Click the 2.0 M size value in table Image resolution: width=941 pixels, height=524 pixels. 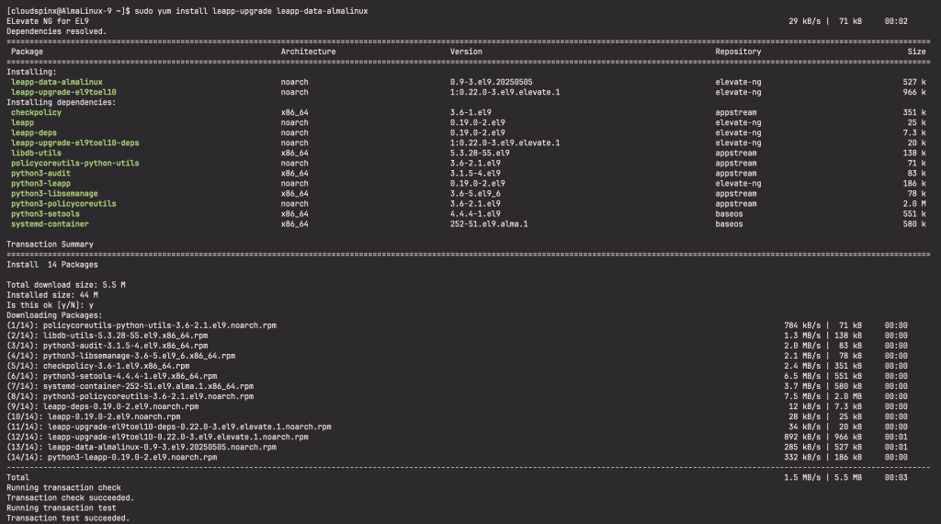point(914,204)
